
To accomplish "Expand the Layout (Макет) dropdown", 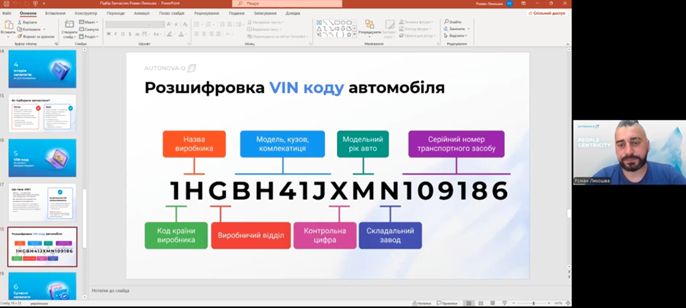I will coord(90,22).
